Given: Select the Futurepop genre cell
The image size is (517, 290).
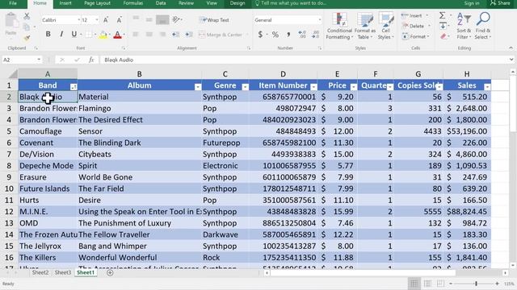Looking at the screenshot, I should (225, 143).
